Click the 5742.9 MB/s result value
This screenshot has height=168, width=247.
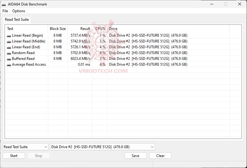click(x=80, y=41)
